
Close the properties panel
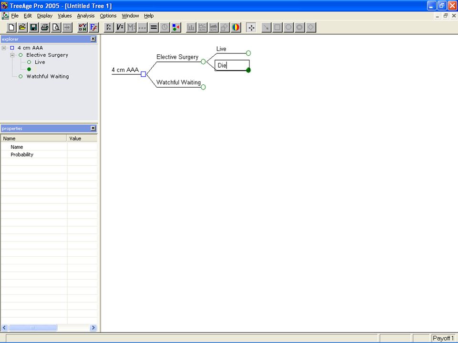pyautogui.click(x=93, y=128)
